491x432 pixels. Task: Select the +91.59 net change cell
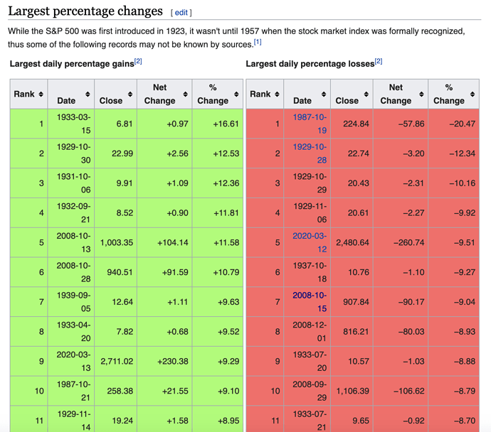coord(164,272)
